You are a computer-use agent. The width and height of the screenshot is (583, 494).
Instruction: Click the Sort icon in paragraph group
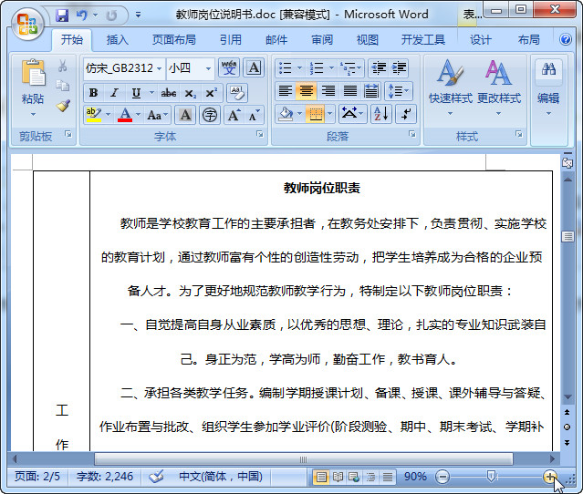(x=380, y=114)
